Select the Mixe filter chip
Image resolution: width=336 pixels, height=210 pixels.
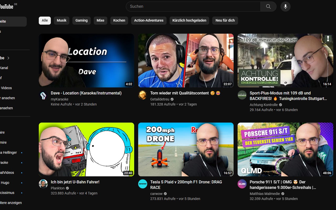pyautogui.click(x=101, y=20)
